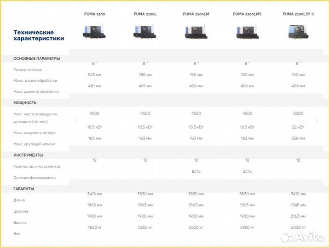The height and width of the screenshot is (248, 330).
Task: Click the PUMA 2100 machine image
Action: (x=94, y=31)
